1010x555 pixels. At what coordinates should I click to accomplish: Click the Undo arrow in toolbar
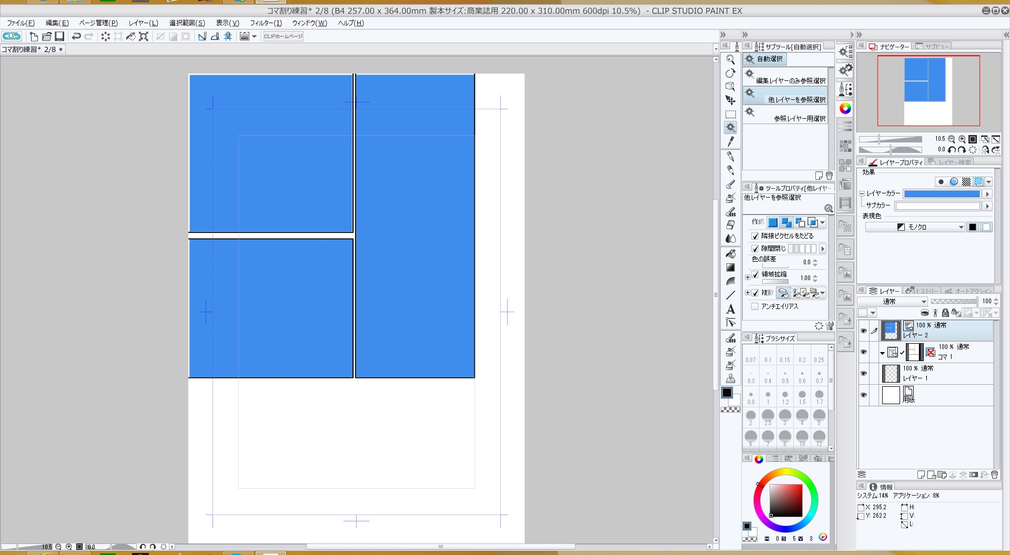[76, 36]
